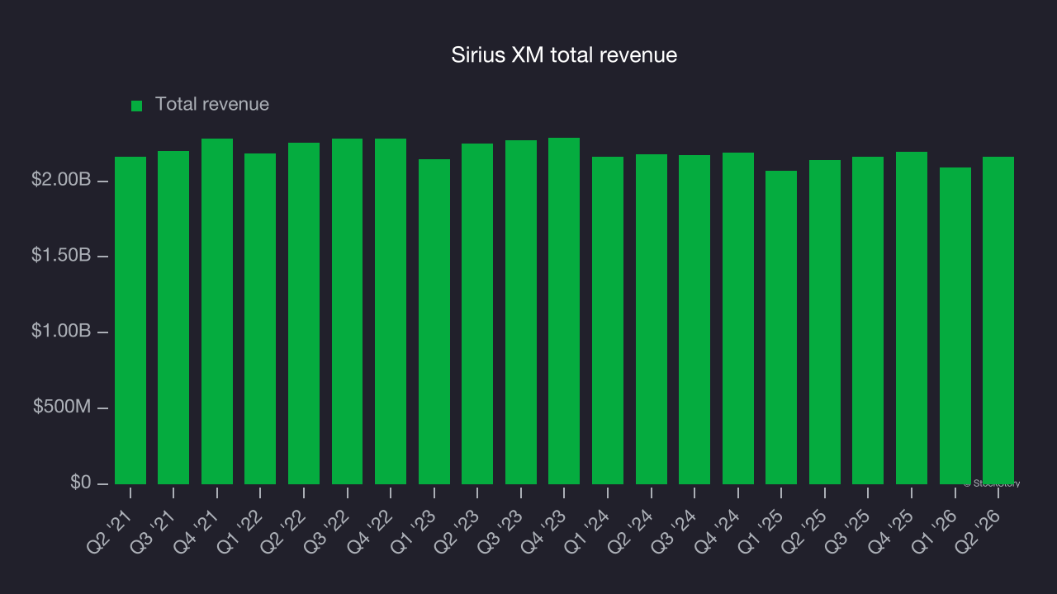Click the Sirius XM total revenue title
Viewport: 1057px width, 594px height.
pos(564,55)
